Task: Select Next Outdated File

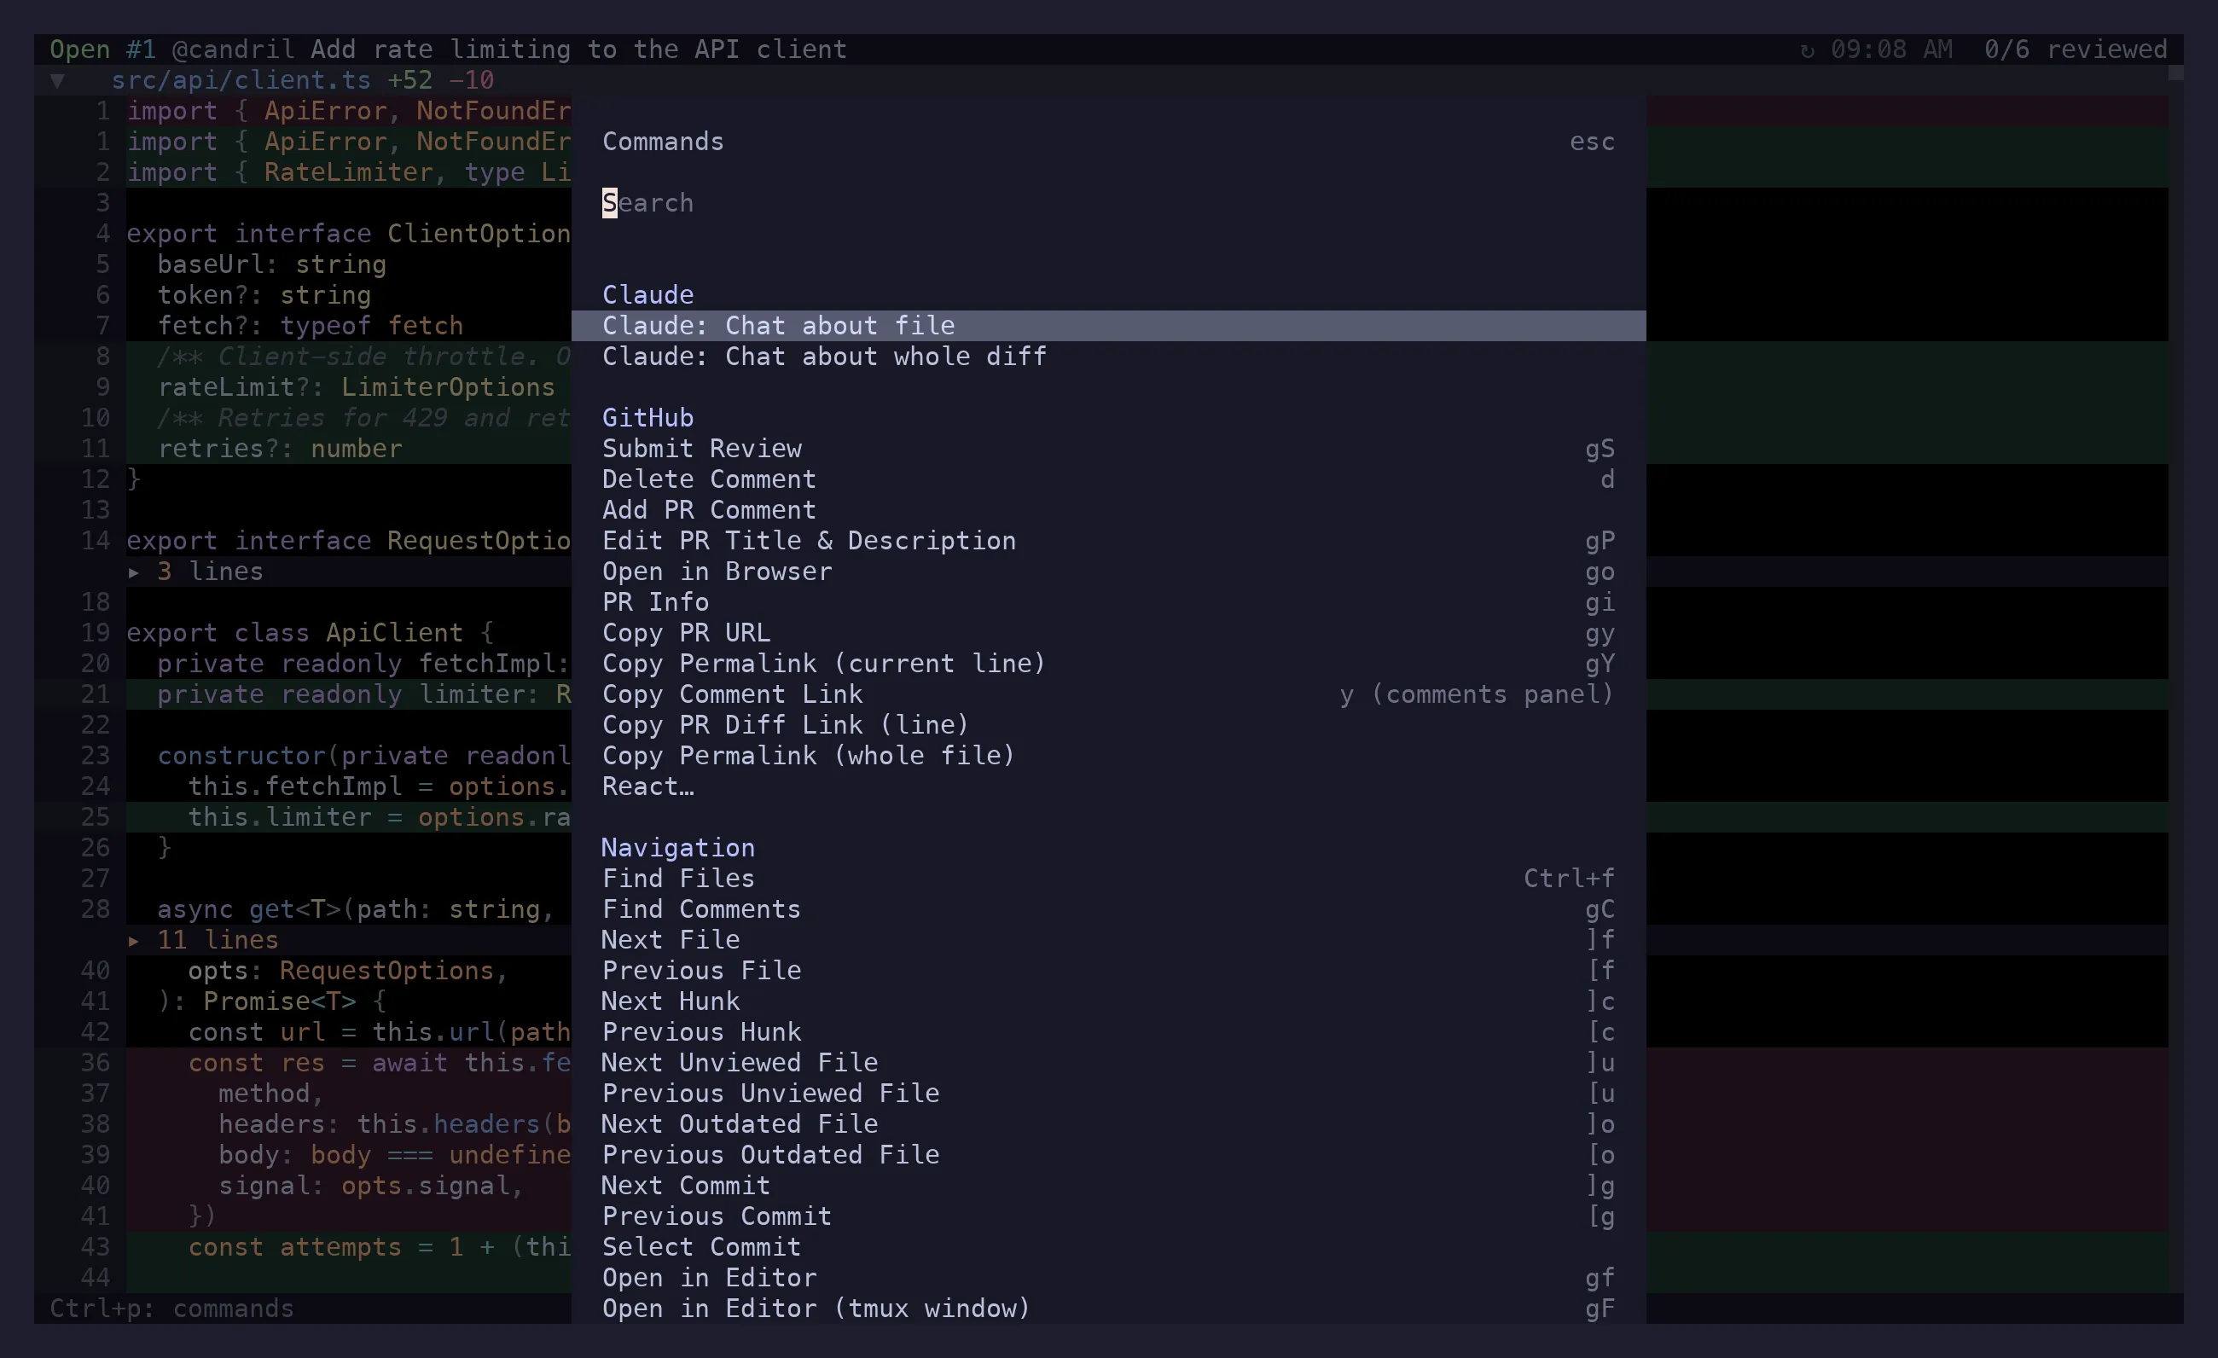Action: coord(1108,1124)
